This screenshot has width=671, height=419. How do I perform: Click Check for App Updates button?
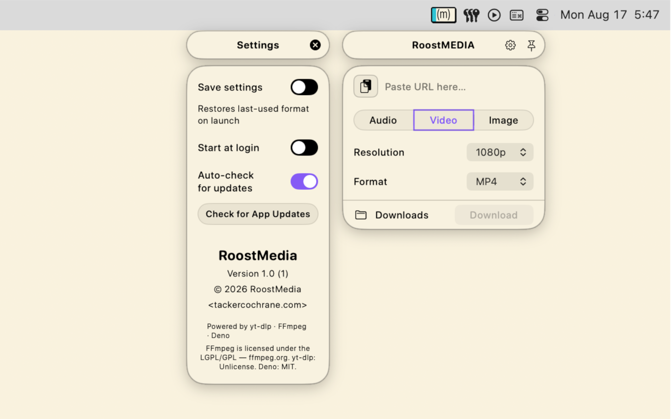tap(258, 214)
